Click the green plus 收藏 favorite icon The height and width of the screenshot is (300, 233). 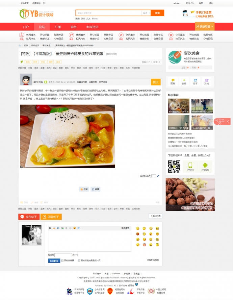pos(184,82)
